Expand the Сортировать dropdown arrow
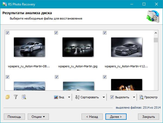This screenshot has height=123, width=163. coord(104,97)
